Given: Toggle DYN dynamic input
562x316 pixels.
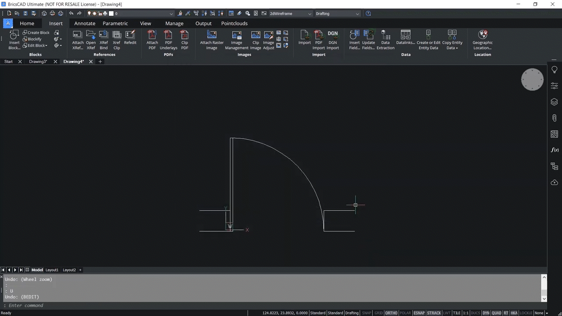Looking at the screenshot, I should [x=486, y=313].
